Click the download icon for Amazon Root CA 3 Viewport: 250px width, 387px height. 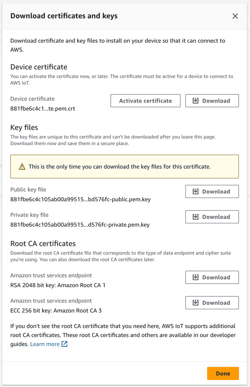pyautogui.click(x=196, y=303)
